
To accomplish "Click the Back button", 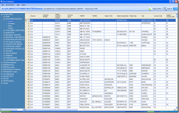I will click(175, 9).
